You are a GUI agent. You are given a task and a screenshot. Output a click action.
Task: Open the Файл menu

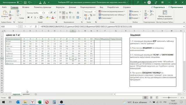tap(4, 7)
